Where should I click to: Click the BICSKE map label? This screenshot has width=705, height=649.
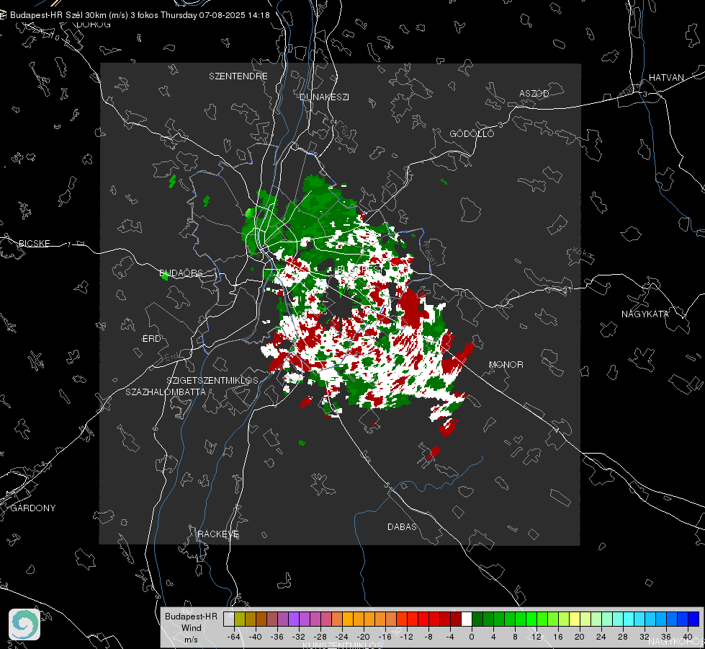tap(34, 244)
